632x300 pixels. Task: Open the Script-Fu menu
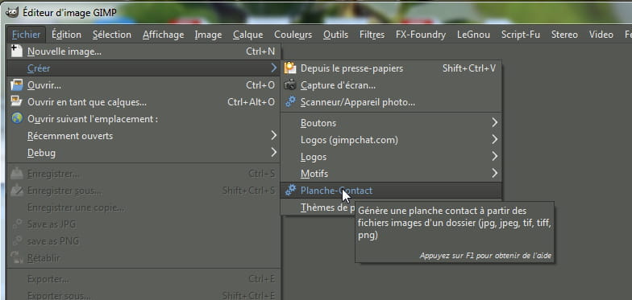521,35
